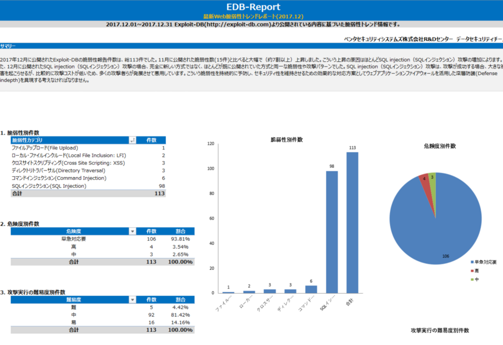Select the 易 cell in the 難易度 table

click(x=74, y=322)
